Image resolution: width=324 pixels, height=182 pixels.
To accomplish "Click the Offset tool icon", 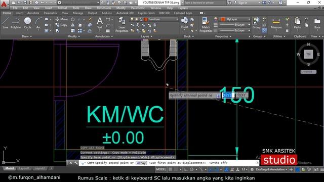I will point(90,31).
